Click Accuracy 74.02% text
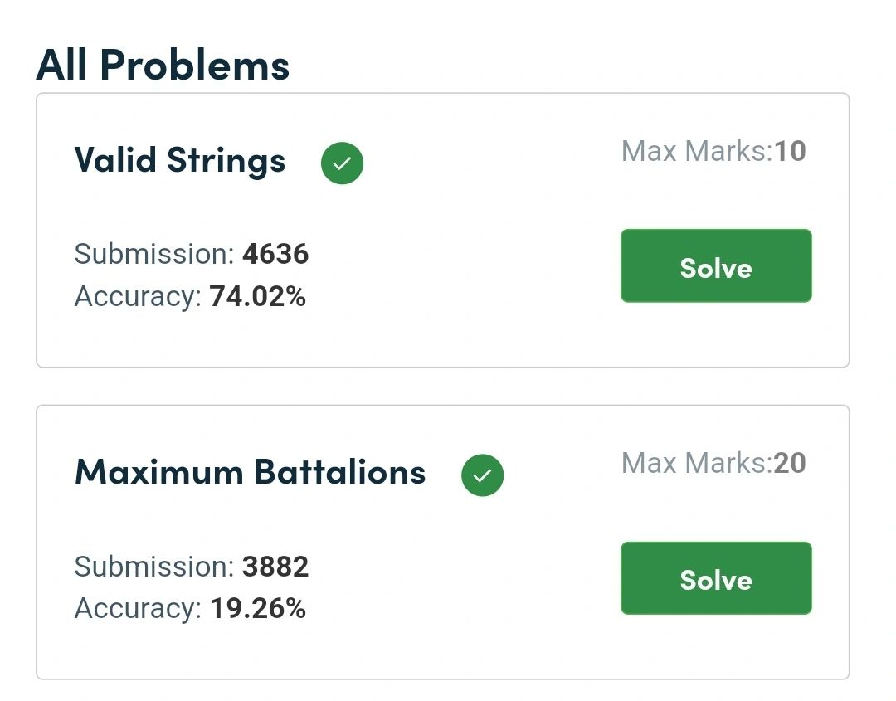The image size is (896, 701). click(190, 296)
